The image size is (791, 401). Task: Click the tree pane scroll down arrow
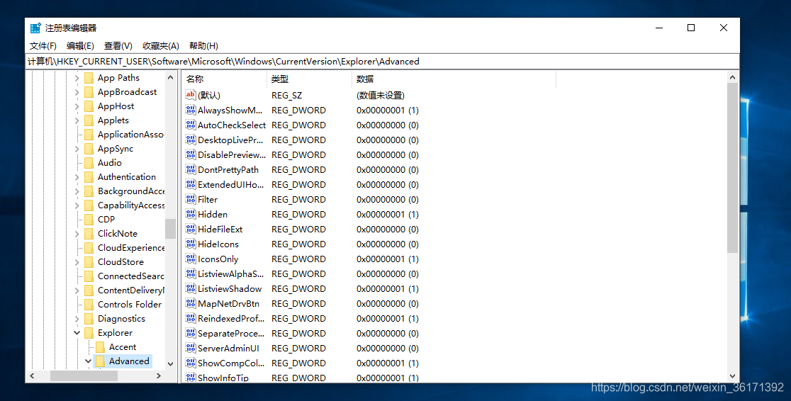pyautogui.click(x=171, y=363)
